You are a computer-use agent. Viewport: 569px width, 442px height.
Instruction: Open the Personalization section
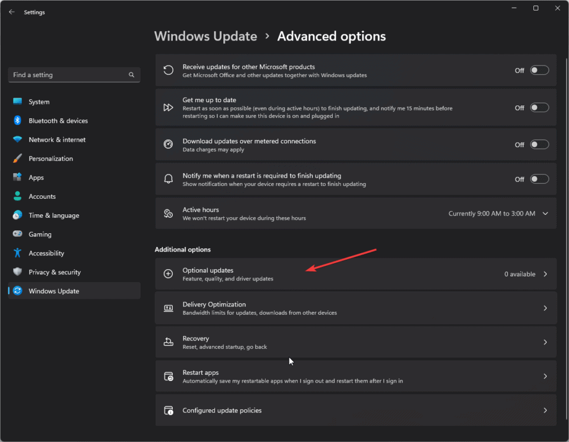(x=74, y=158)
